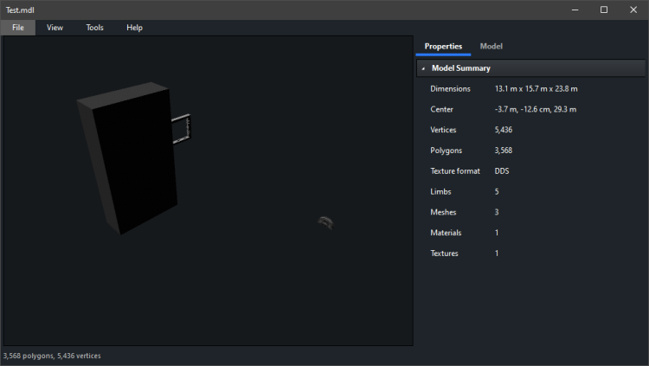Maximize the Test.mdl window
Screen dimensions: 649x366
[x=604, y=10]
